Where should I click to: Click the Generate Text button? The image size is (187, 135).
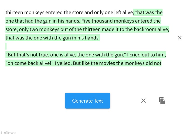pos(87,101)
